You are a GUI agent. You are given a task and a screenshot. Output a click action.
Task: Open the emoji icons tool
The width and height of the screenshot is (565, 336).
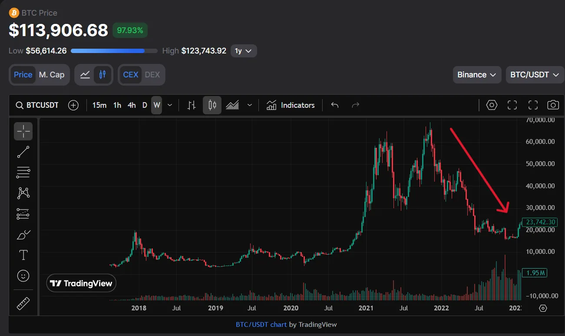[x=23, y=276]
